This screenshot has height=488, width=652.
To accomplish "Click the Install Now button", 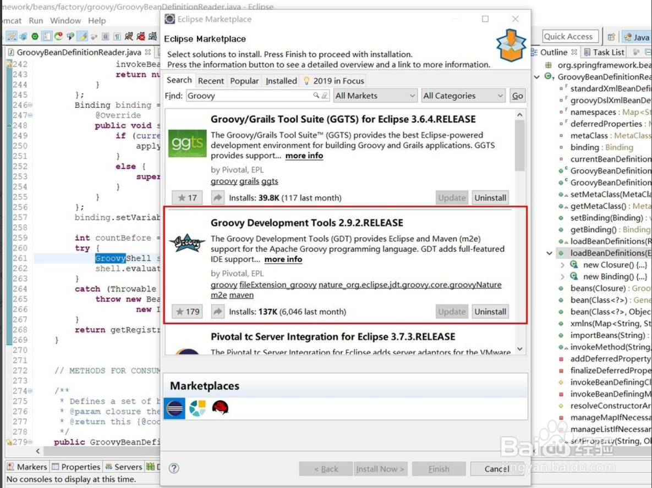I will click(x=380, y=469).
